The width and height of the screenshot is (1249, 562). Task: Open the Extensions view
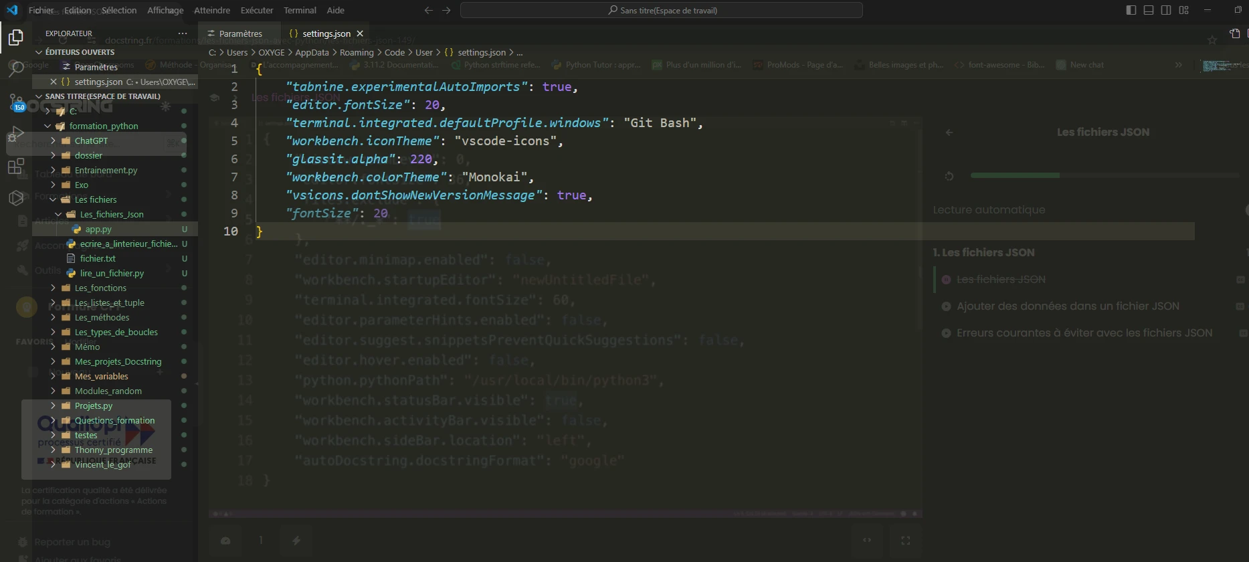pyautogui.click(x=15, y=166)
